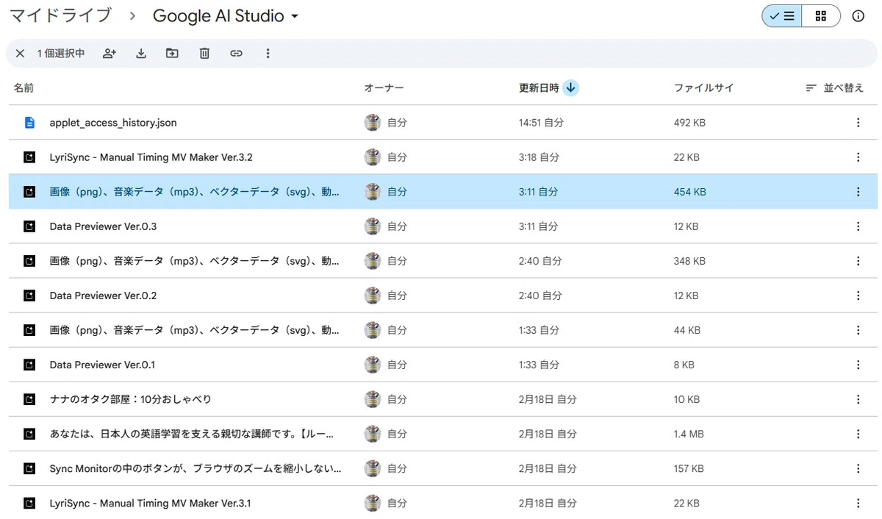Image resolution: width=882 pixels, height=519 pixels.
Task: Open more options for the 1.4 MB row
Action: coord(858,434)
